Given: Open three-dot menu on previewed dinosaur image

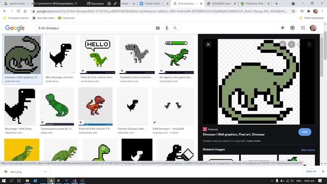Looking at the screenshot, I should pyautogui.click(x=292, y=44).
